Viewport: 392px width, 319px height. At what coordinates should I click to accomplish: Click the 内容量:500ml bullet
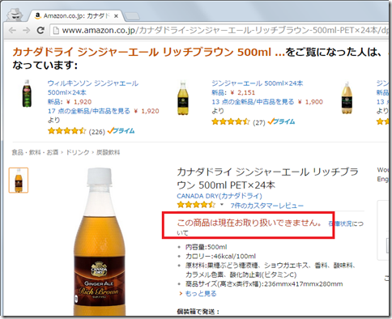[x=206, y=247]
